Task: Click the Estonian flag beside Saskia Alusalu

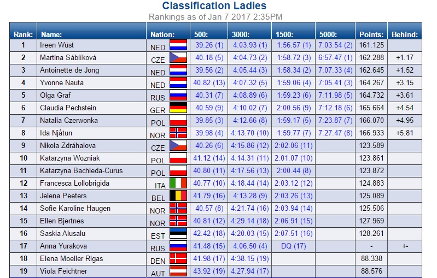Action: [178, 234]
